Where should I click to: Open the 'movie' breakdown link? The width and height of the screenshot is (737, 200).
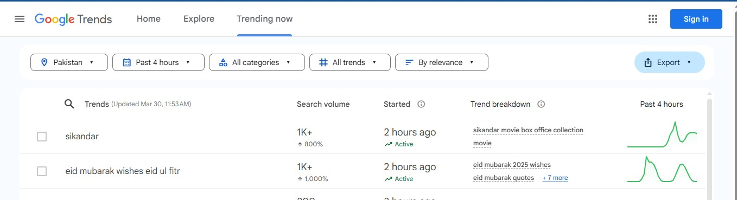tap(482, 143)
